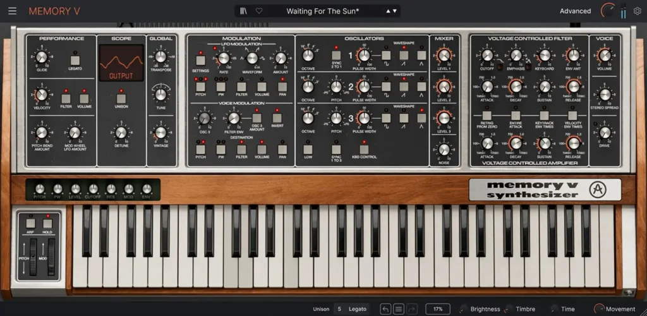The image size is (647, 316).
Task: Toggle the Invert button in Voice Modulation
Action: coord(277,118)
